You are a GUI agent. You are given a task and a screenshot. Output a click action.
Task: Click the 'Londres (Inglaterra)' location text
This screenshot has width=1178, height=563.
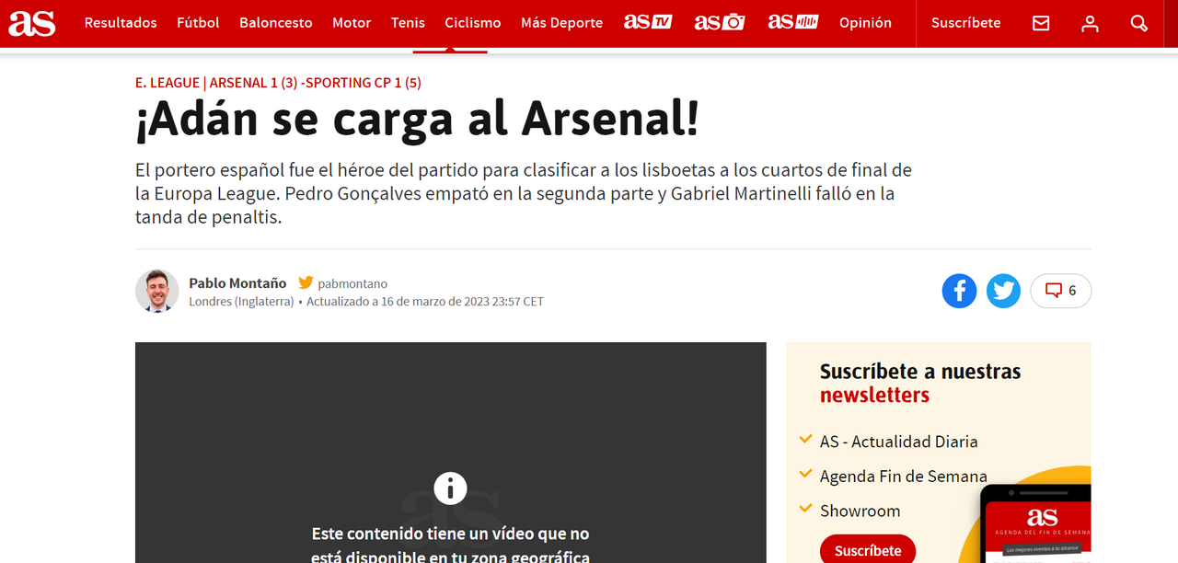241,302
